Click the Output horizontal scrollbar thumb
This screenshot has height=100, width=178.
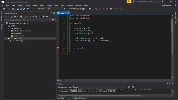[100, 95]
